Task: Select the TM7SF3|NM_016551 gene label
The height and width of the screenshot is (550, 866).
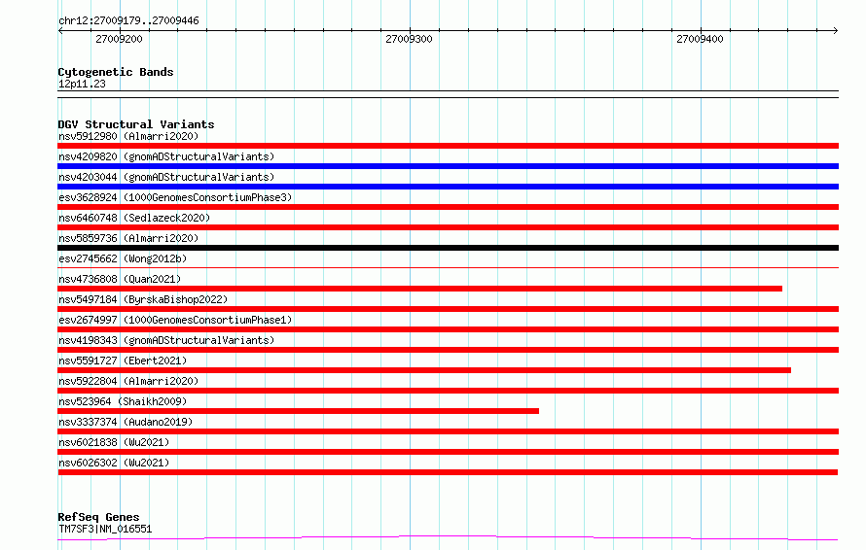Action: click(105, 529)
